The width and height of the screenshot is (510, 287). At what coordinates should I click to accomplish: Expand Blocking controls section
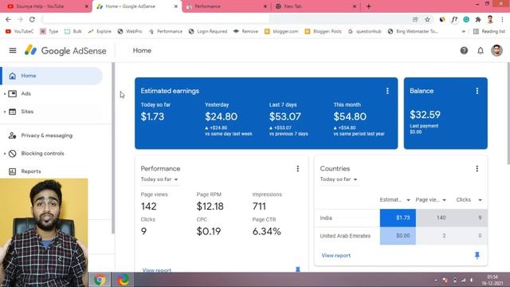coord(5,153)
